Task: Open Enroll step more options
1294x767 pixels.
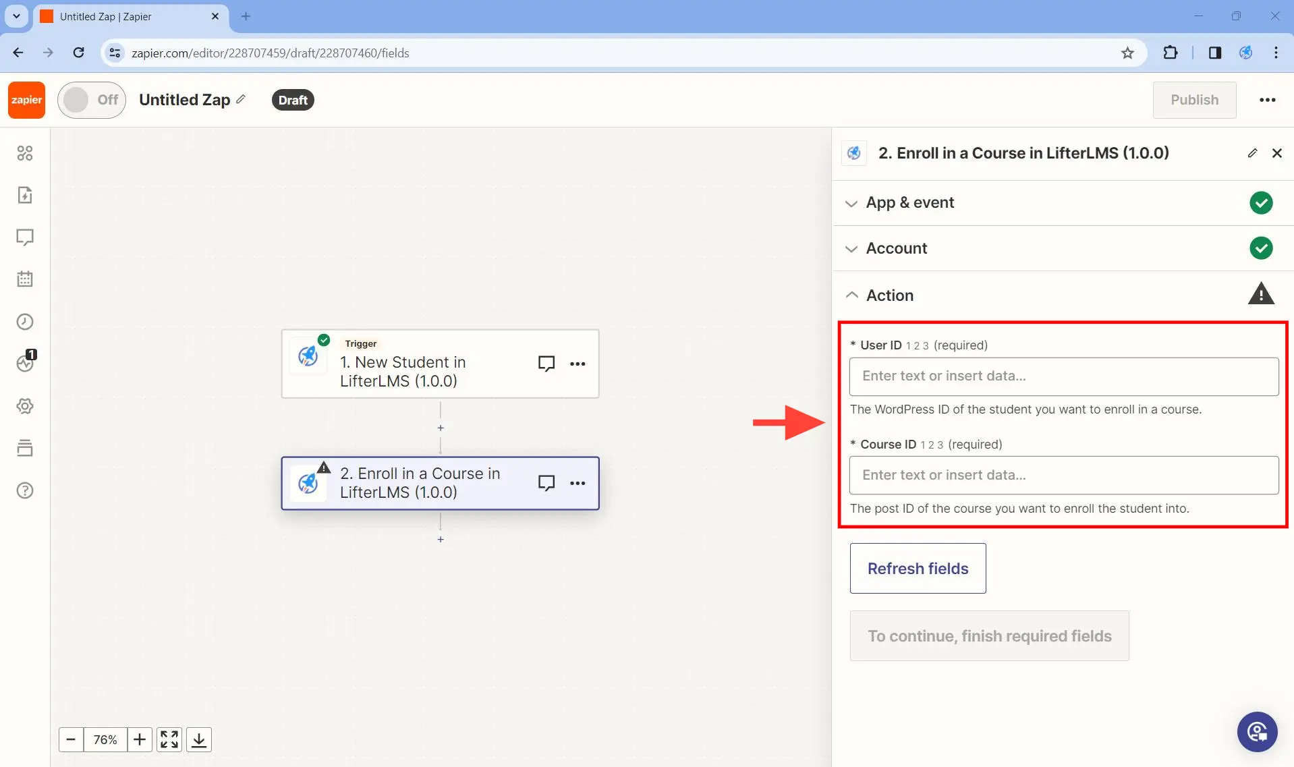Action: 578,483
